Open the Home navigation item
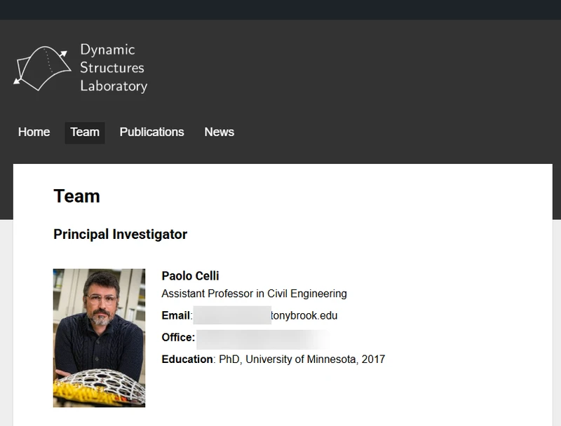This screenshot has height=426, width=561. click(x=34, y=132)
